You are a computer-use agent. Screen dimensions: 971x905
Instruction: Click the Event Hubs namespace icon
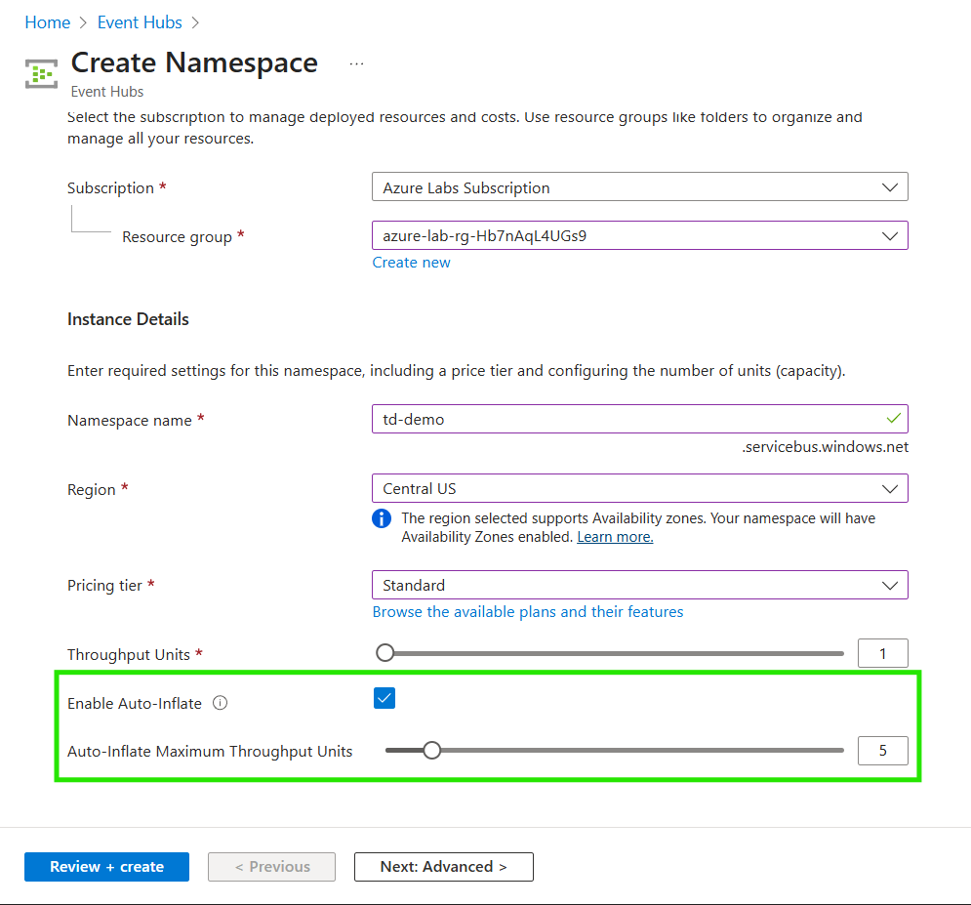coord(41,73)
